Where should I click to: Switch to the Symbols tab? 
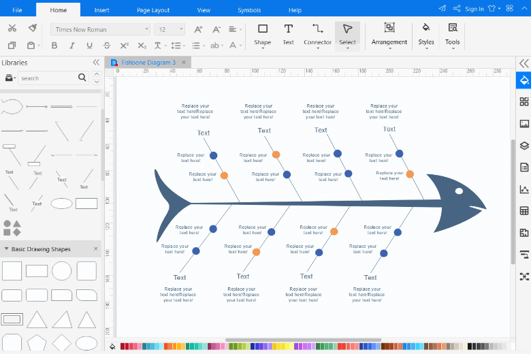pyautogui.click(x=249, y=10)
